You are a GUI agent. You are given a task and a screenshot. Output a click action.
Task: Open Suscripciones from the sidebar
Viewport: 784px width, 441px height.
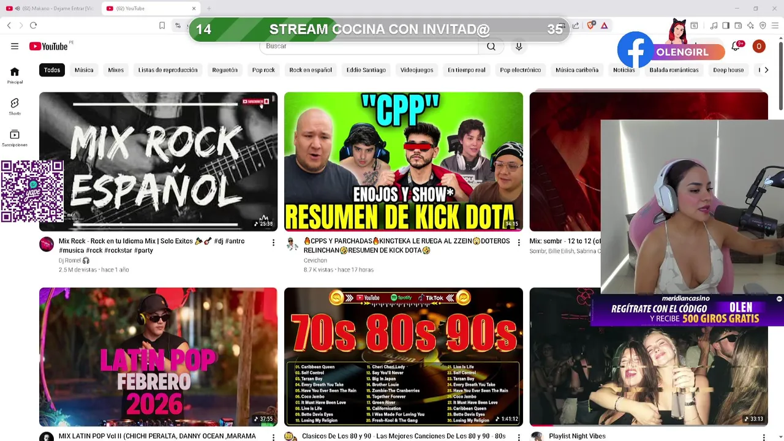point(15,138)
